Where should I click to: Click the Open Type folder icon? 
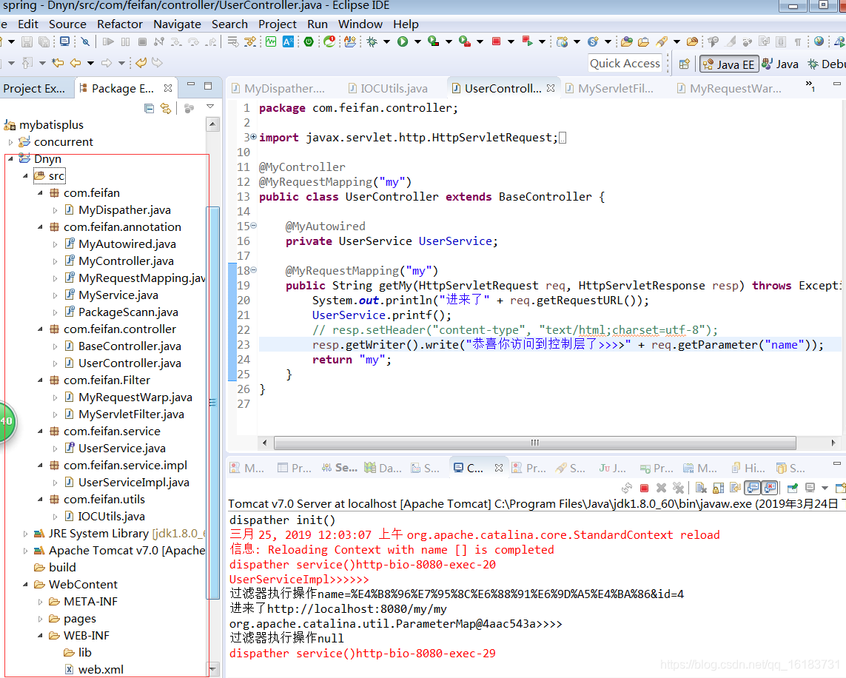(627, 41)
